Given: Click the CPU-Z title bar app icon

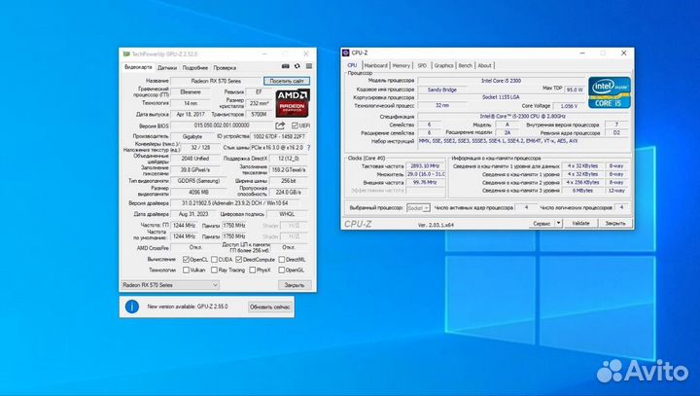Looking at the screenshot, I should click(345, 53).
